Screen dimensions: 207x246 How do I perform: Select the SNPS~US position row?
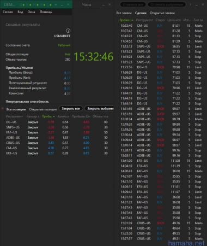[x=57, y=127]
